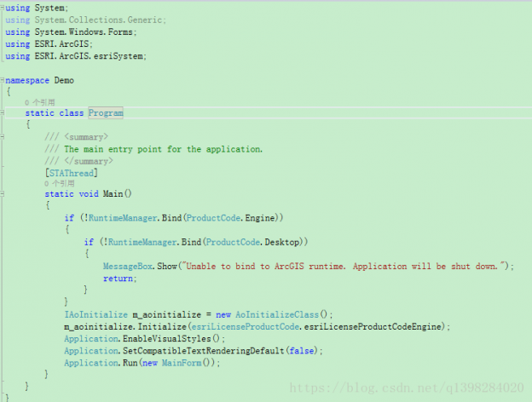Open references lens above Main method
The width and height of the screenshot is (532, 402).
tap(60, 182)
